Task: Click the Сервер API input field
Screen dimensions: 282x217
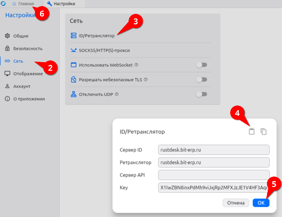Action: coord(214,175)
